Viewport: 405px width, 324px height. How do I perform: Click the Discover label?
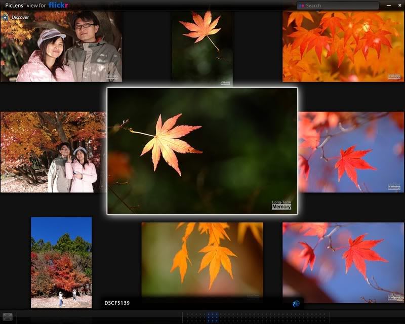click(20, 17)
